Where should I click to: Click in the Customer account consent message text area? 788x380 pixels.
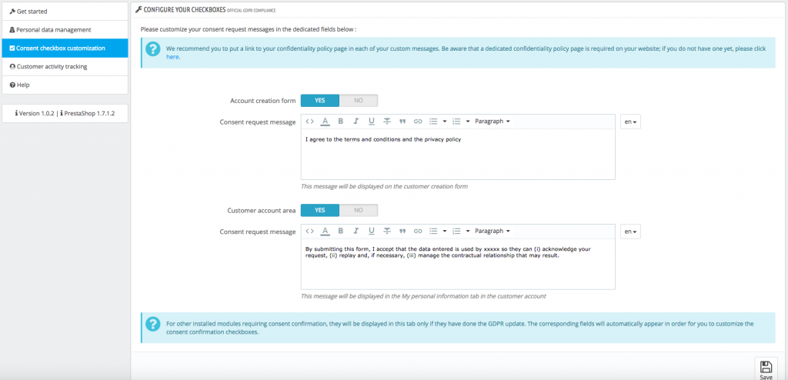[458, 264]
